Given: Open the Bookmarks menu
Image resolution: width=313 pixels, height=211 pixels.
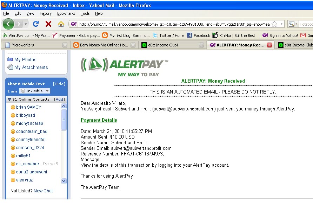Looking at the screenshot, I should (66, 13).
